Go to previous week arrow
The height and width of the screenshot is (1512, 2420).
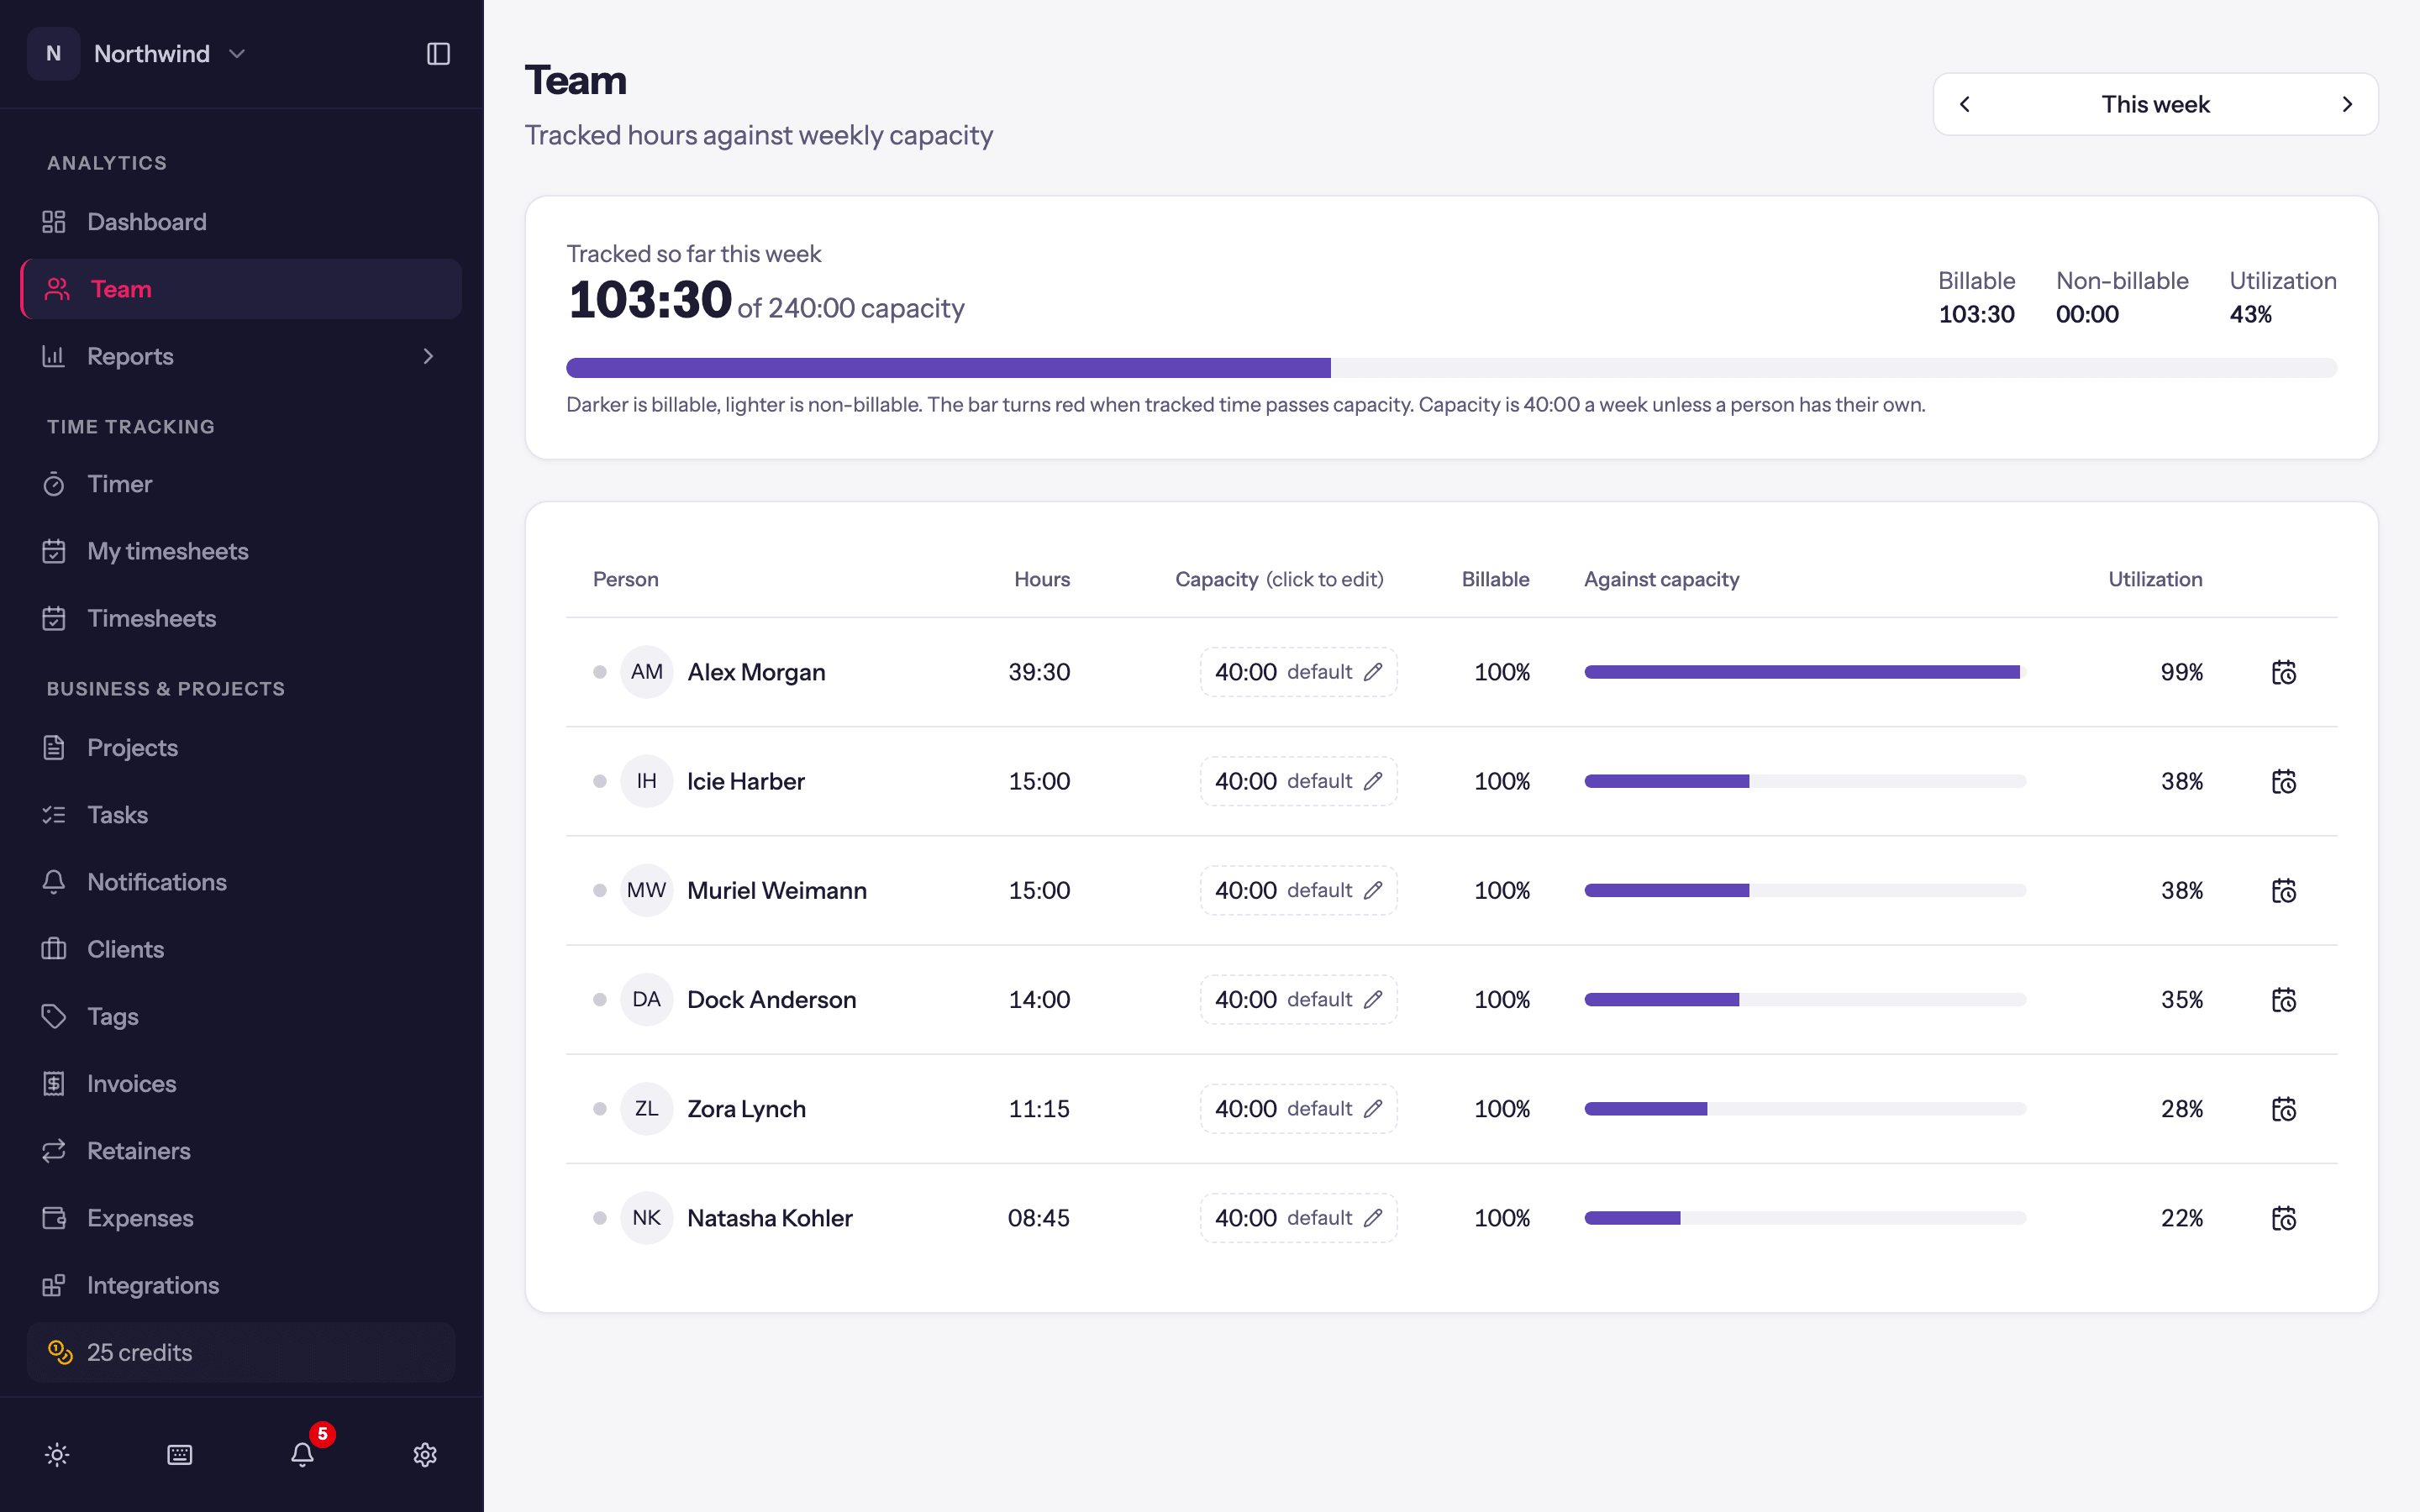pyautogui.click(x=1965, y=104)
